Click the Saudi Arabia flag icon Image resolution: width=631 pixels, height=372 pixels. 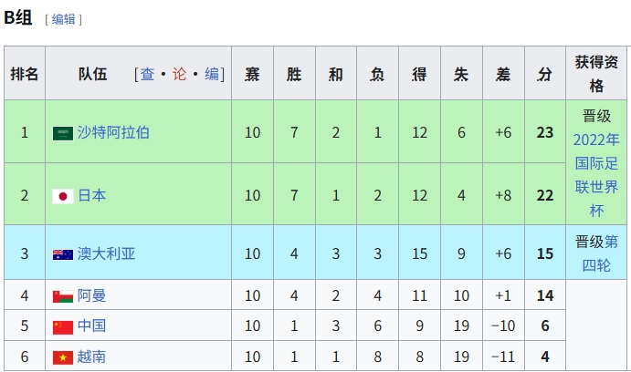click(63, 133)
